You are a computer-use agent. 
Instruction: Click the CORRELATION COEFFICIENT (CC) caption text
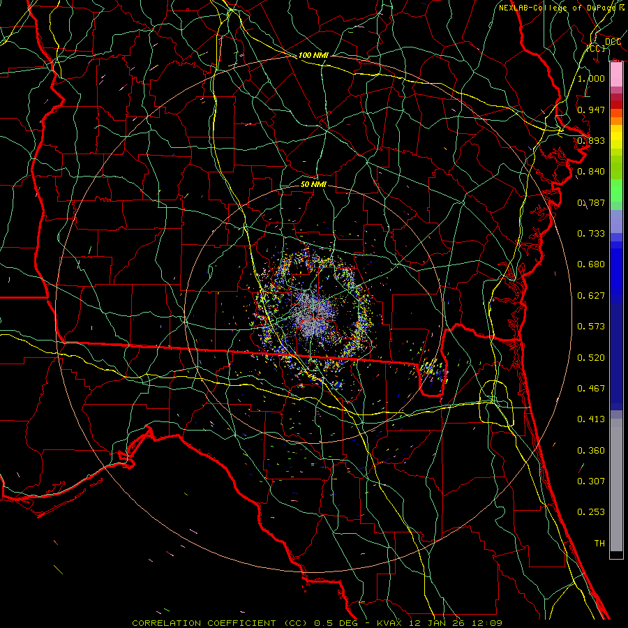point(220,623)
